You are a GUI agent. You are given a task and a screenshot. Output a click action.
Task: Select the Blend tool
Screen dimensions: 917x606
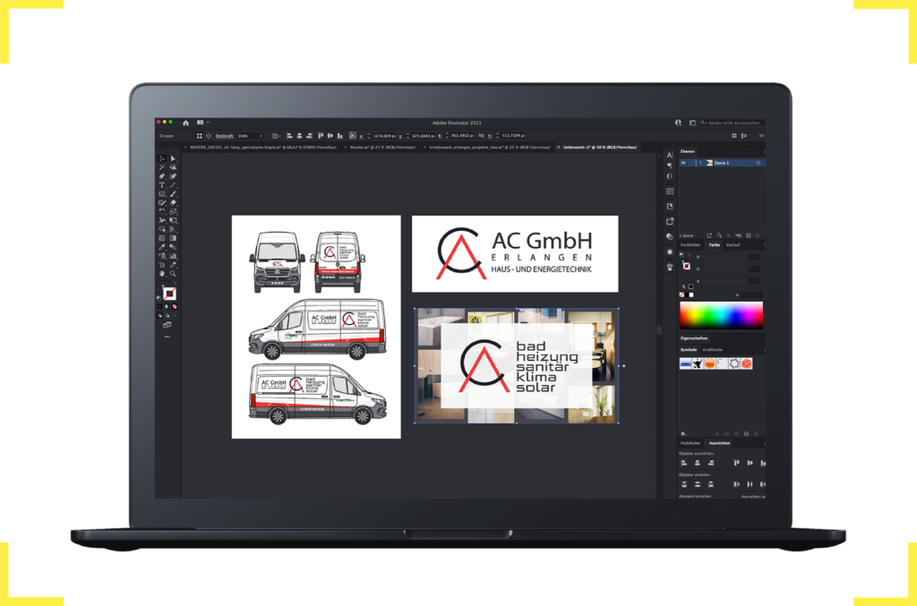coord(173,247)
